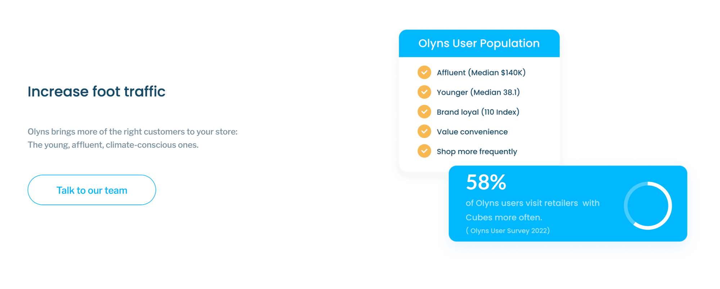Click the "Value convenience" list item
The width and height of the screenshot is (720, 289).
(x=472, y=132)
